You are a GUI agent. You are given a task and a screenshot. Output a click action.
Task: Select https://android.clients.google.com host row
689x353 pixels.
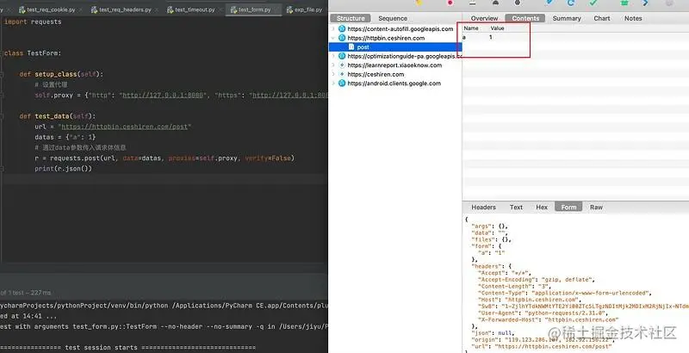tap(395, 83)
